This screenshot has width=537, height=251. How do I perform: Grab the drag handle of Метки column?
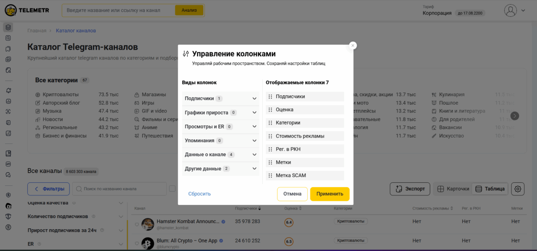point(270,162)
